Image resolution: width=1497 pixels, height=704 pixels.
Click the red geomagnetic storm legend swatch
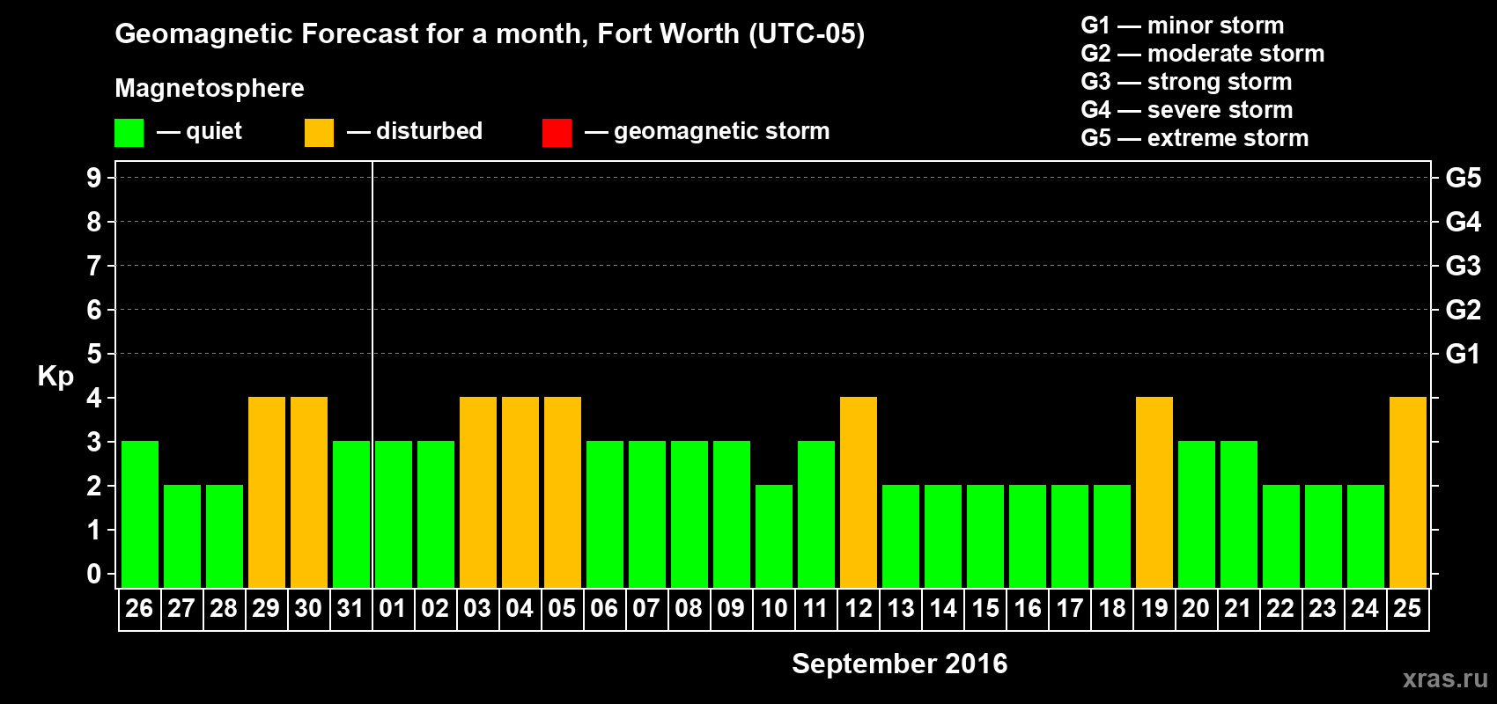pyautogui.click(x=557, y=133)
